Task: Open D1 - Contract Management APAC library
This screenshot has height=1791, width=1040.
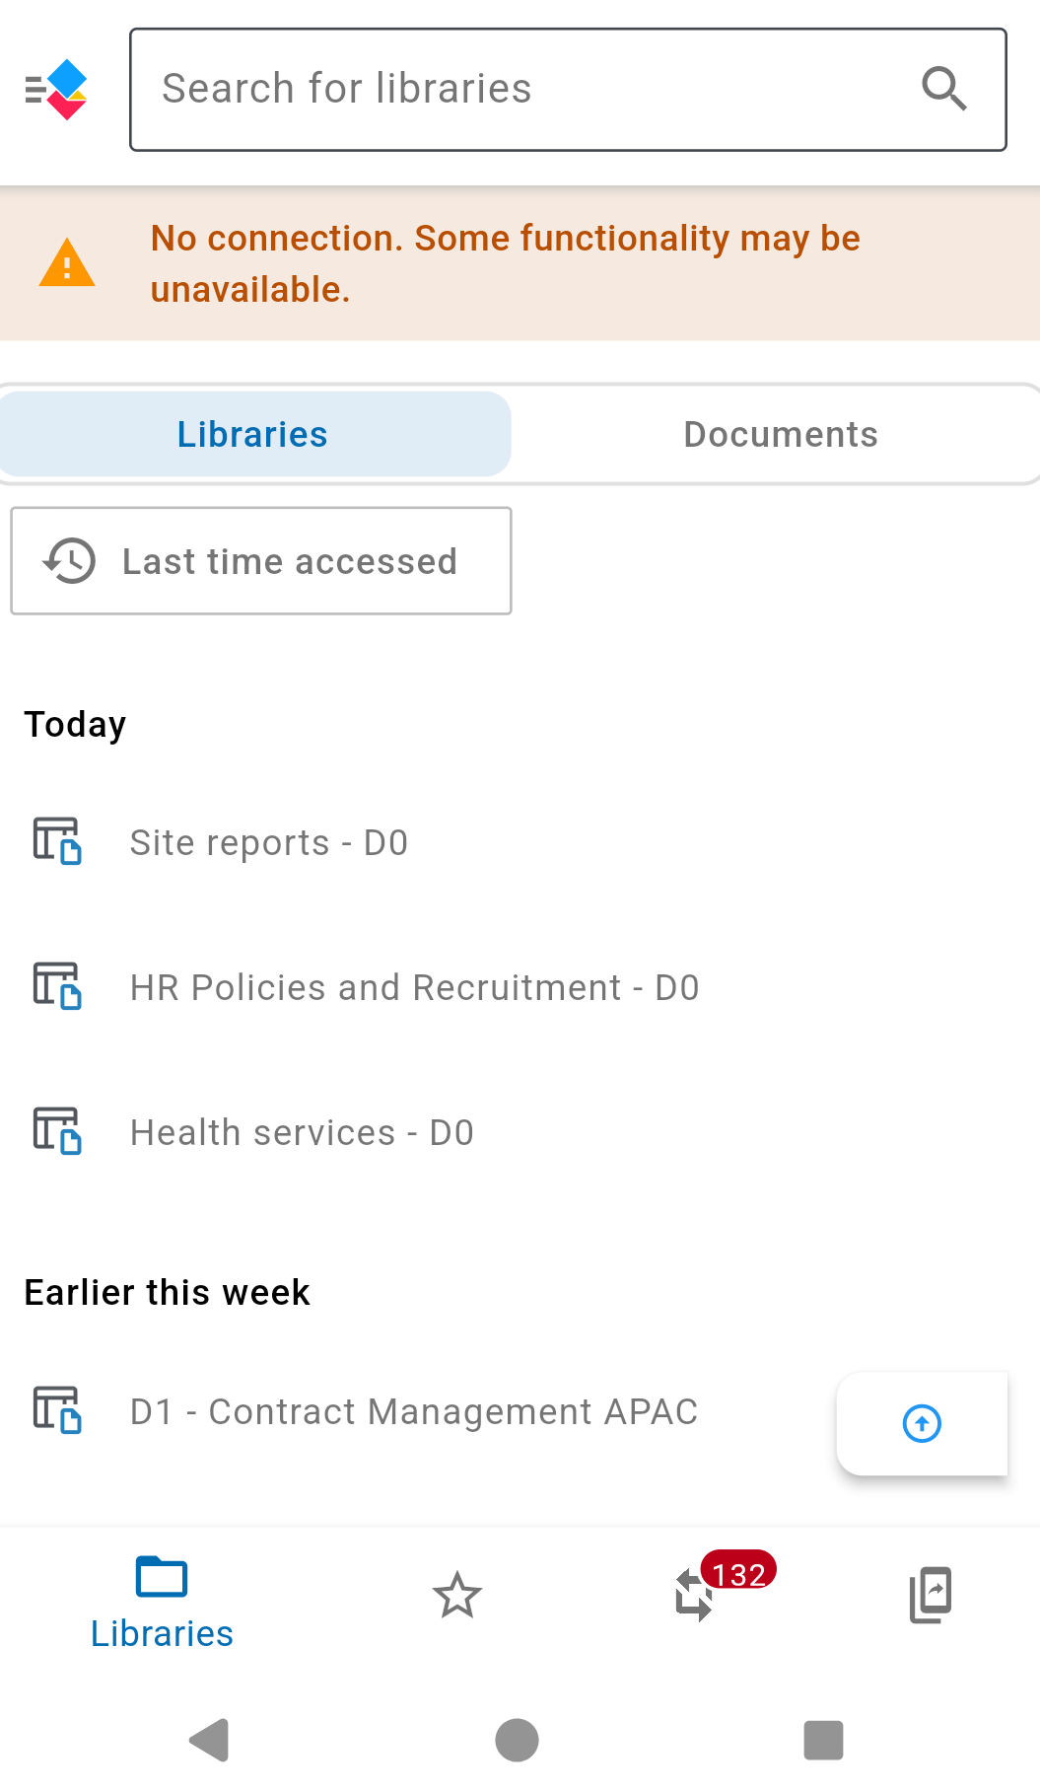Action: coord(414,1411)
